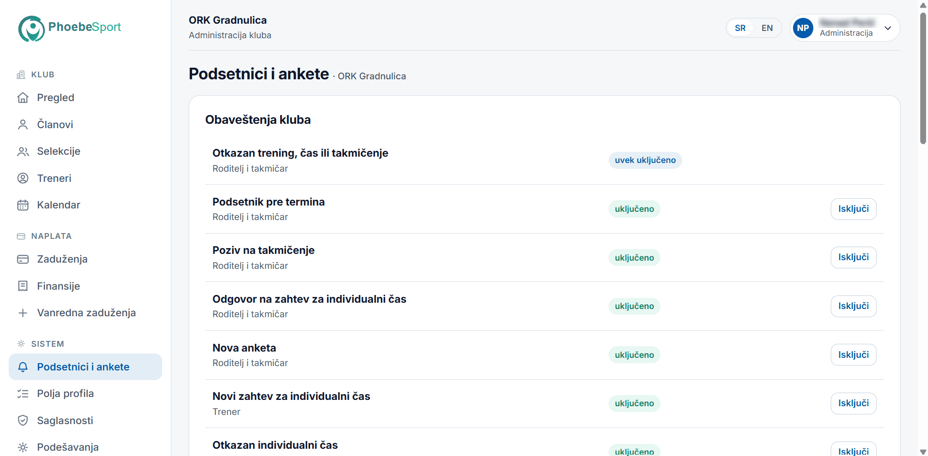Click the Vanredna zaduženja plus icon
Image resolution: width=928 pixels, height=456 pixels.
pos(23,313)
